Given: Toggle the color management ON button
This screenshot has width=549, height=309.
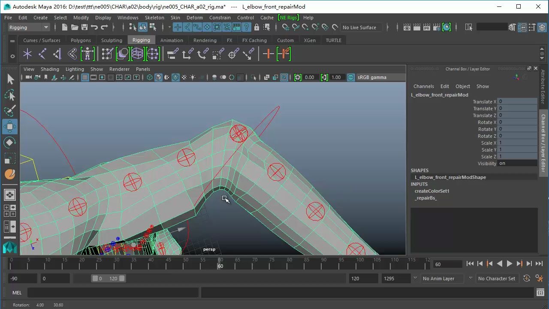Looking at the screenshot, I should [x=351, y=78].
